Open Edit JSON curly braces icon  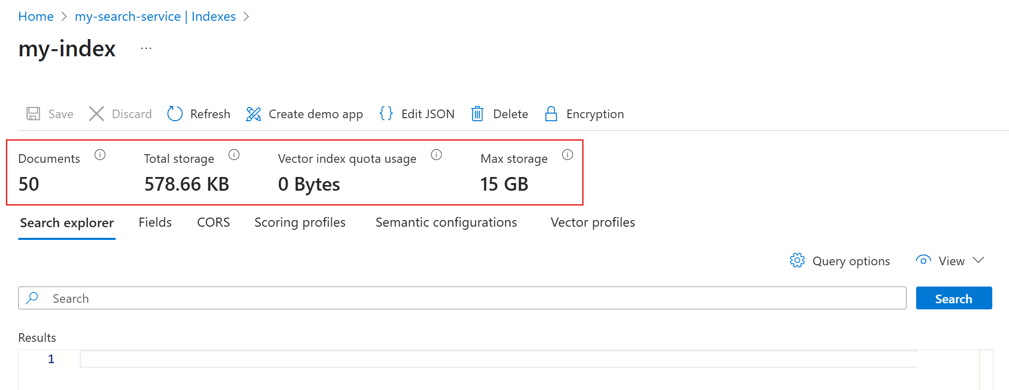pos(386,113)
